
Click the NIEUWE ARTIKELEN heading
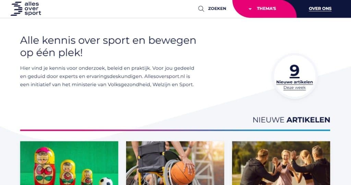tap(291, 120)
